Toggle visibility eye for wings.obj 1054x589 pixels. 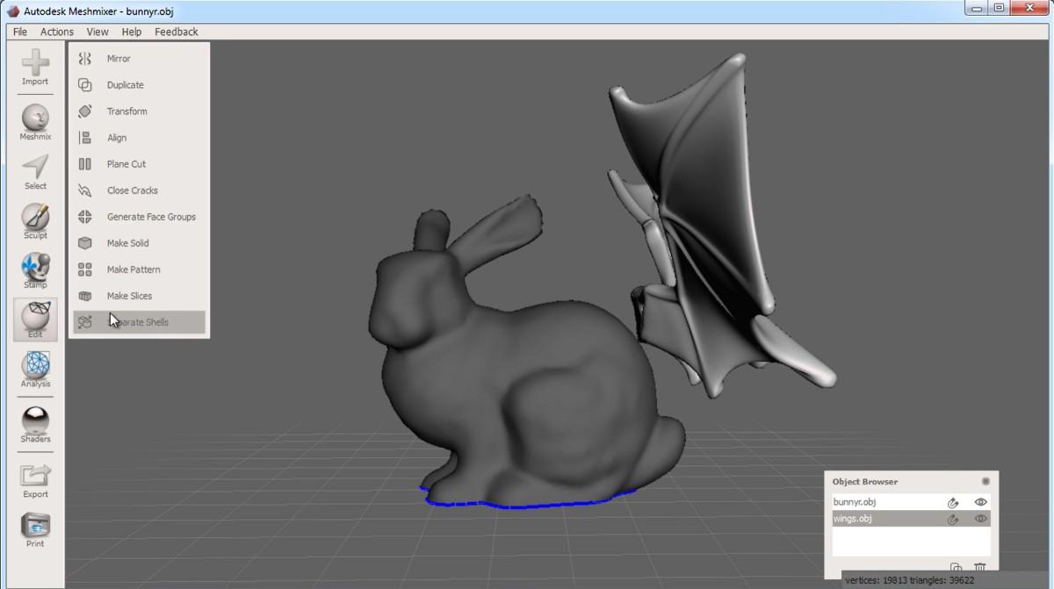coord(981,519)
